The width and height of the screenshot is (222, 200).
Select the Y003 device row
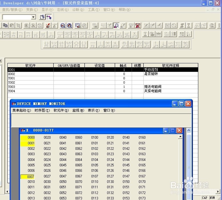click(103, 87)
